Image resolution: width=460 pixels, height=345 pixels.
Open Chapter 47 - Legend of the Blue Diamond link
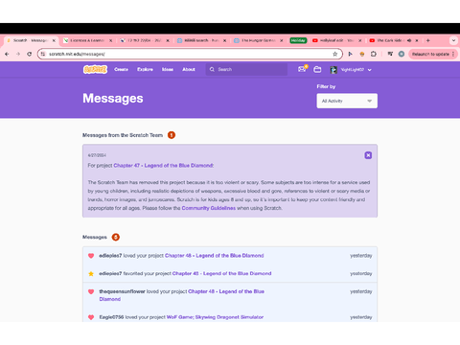click(x=164, y=166)
